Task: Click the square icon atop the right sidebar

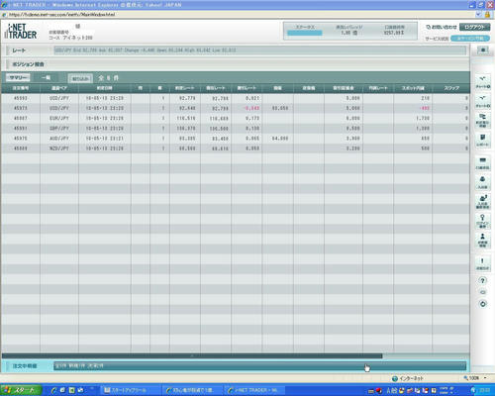Action: 483,50
